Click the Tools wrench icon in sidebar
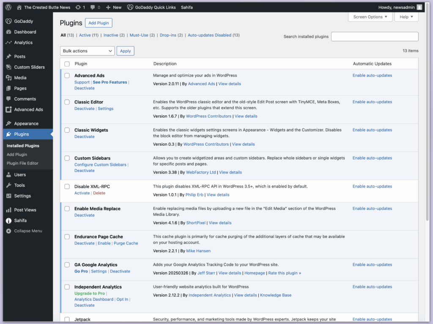This screenshot has height=324, width=433. tap(8, 185)
